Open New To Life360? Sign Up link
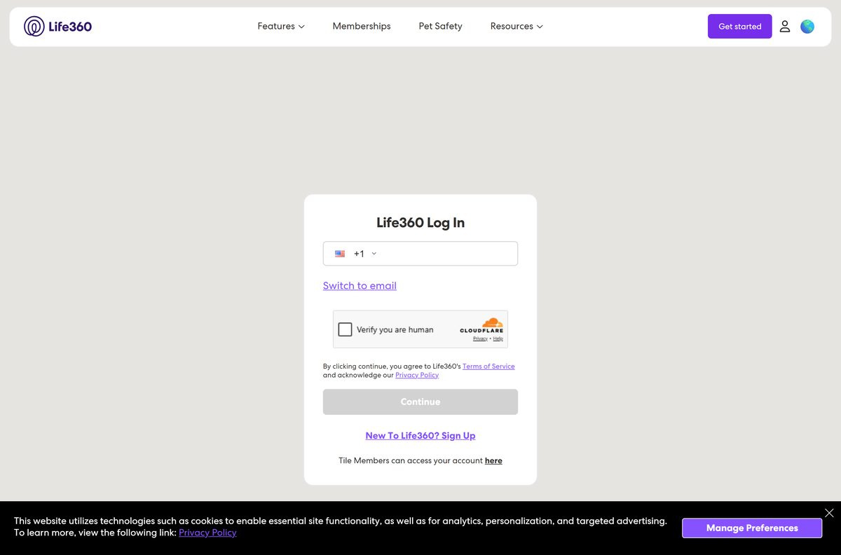 tap(420, 436)
